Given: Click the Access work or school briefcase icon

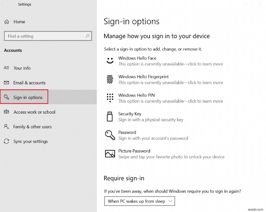Looking at the screenshot, I should [6, 112].
